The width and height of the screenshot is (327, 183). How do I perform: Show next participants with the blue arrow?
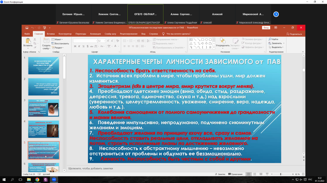pos(276,14)
